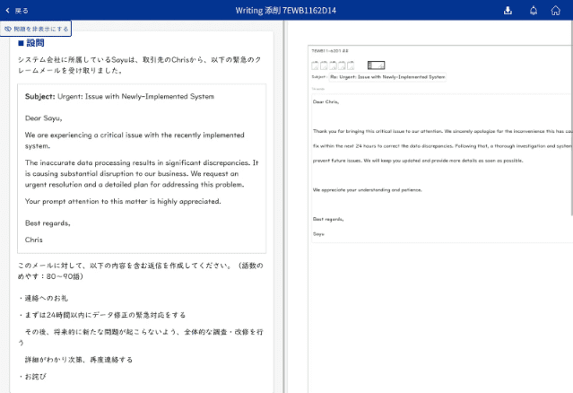This screenshot has width=573, height=393.
Task: Click the We appreciate your understanding sentence
Action: pyautogui.click(x=367, y=189)
